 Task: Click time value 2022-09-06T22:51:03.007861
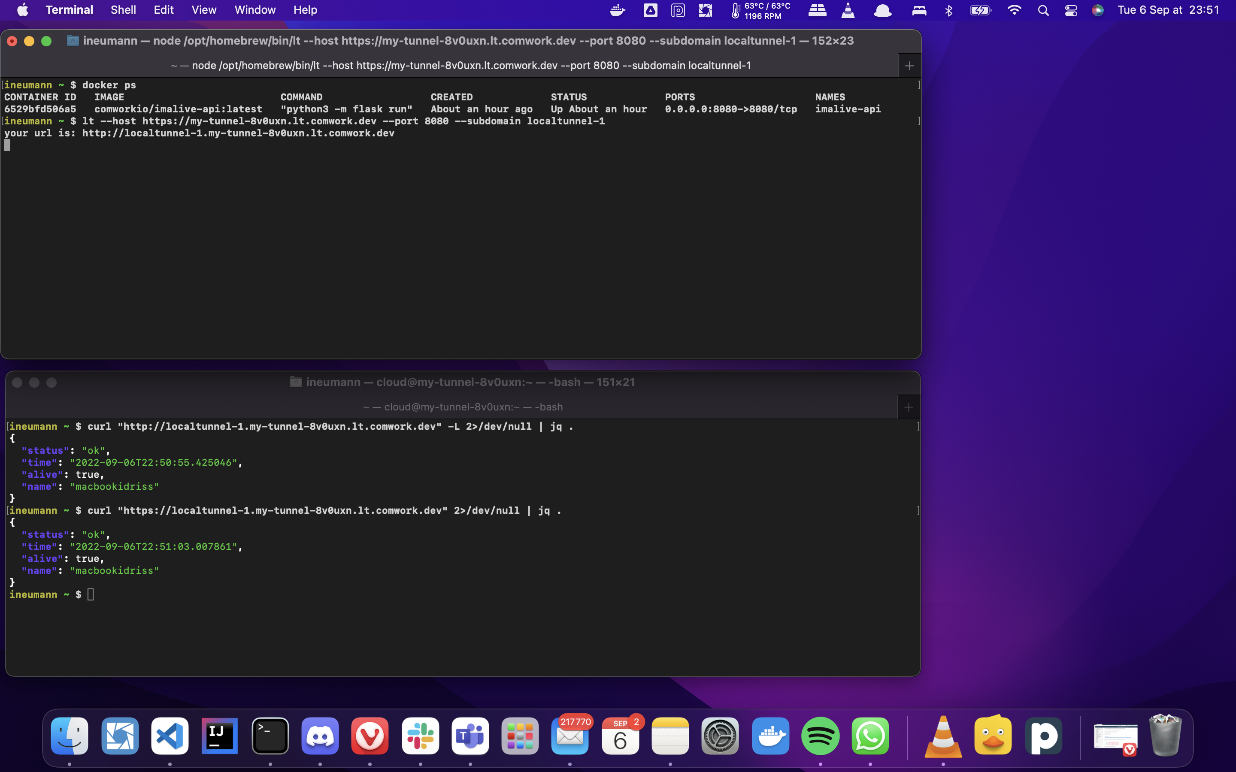(x=153, y=547)
